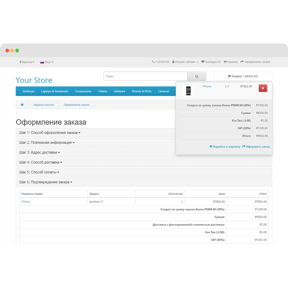Click the VAT (20%) row in cart dropdown
Viewport: 288px width, 288px height.
[224, 128]
